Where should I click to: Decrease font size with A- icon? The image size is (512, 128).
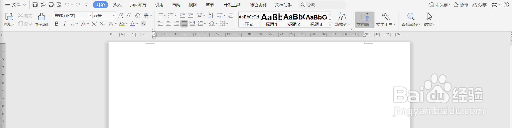coord(129,16)
